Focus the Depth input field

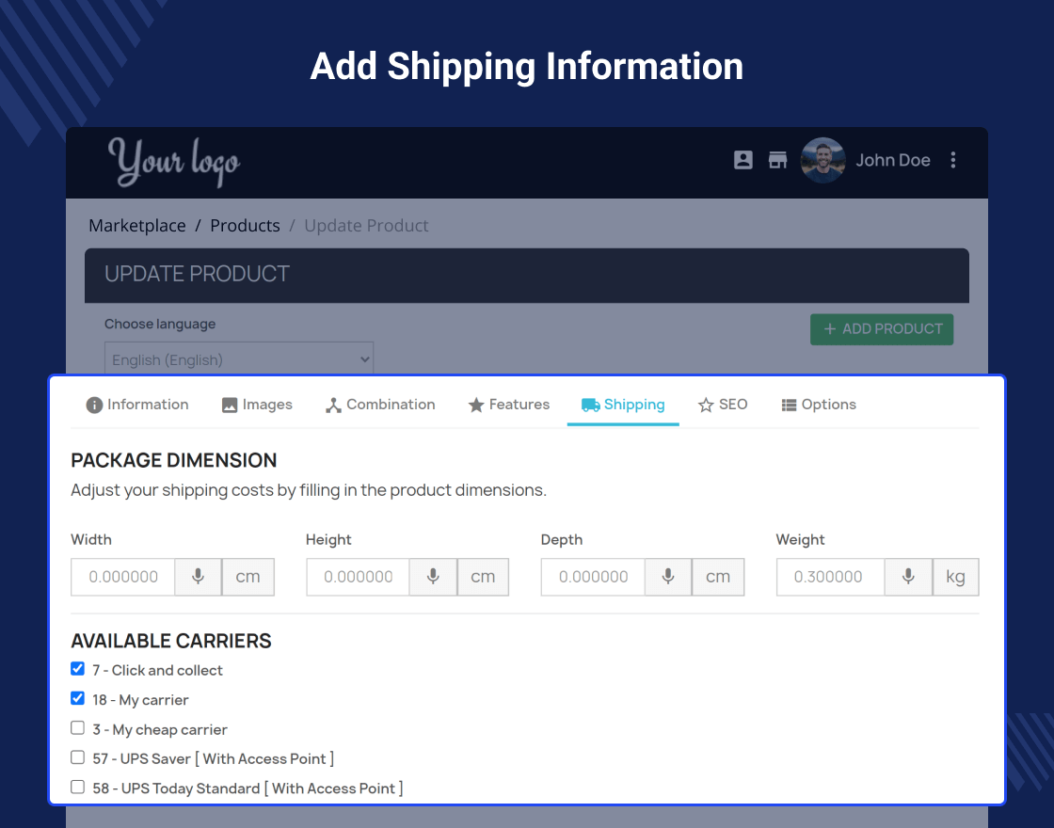593,577
